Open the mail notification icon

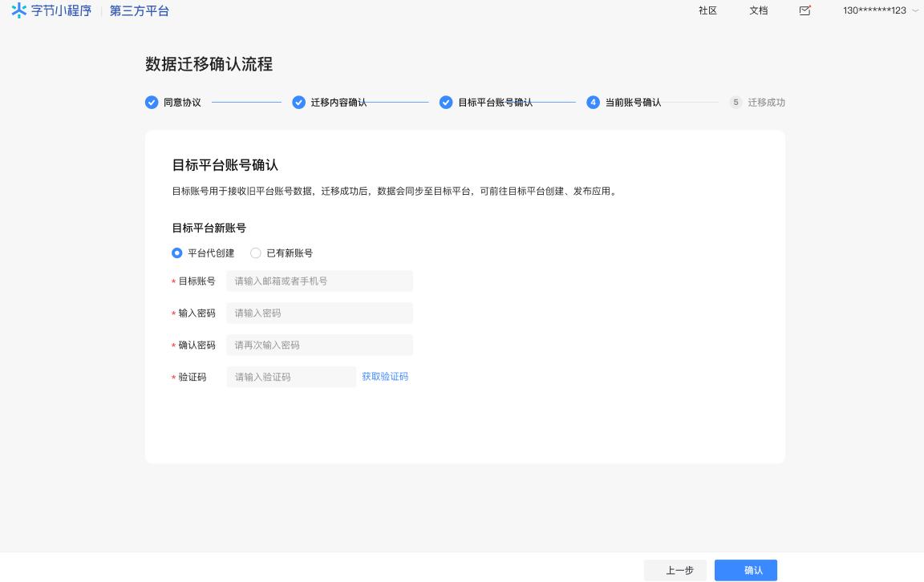click(x=805, y=10)
